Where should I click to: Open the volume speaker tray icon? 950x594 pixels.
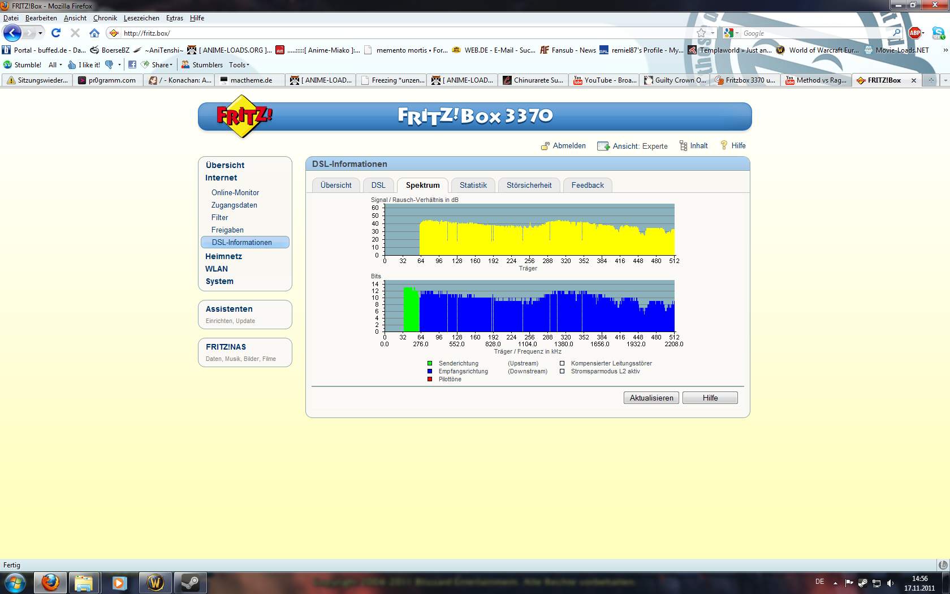click(x=891, y=583)
